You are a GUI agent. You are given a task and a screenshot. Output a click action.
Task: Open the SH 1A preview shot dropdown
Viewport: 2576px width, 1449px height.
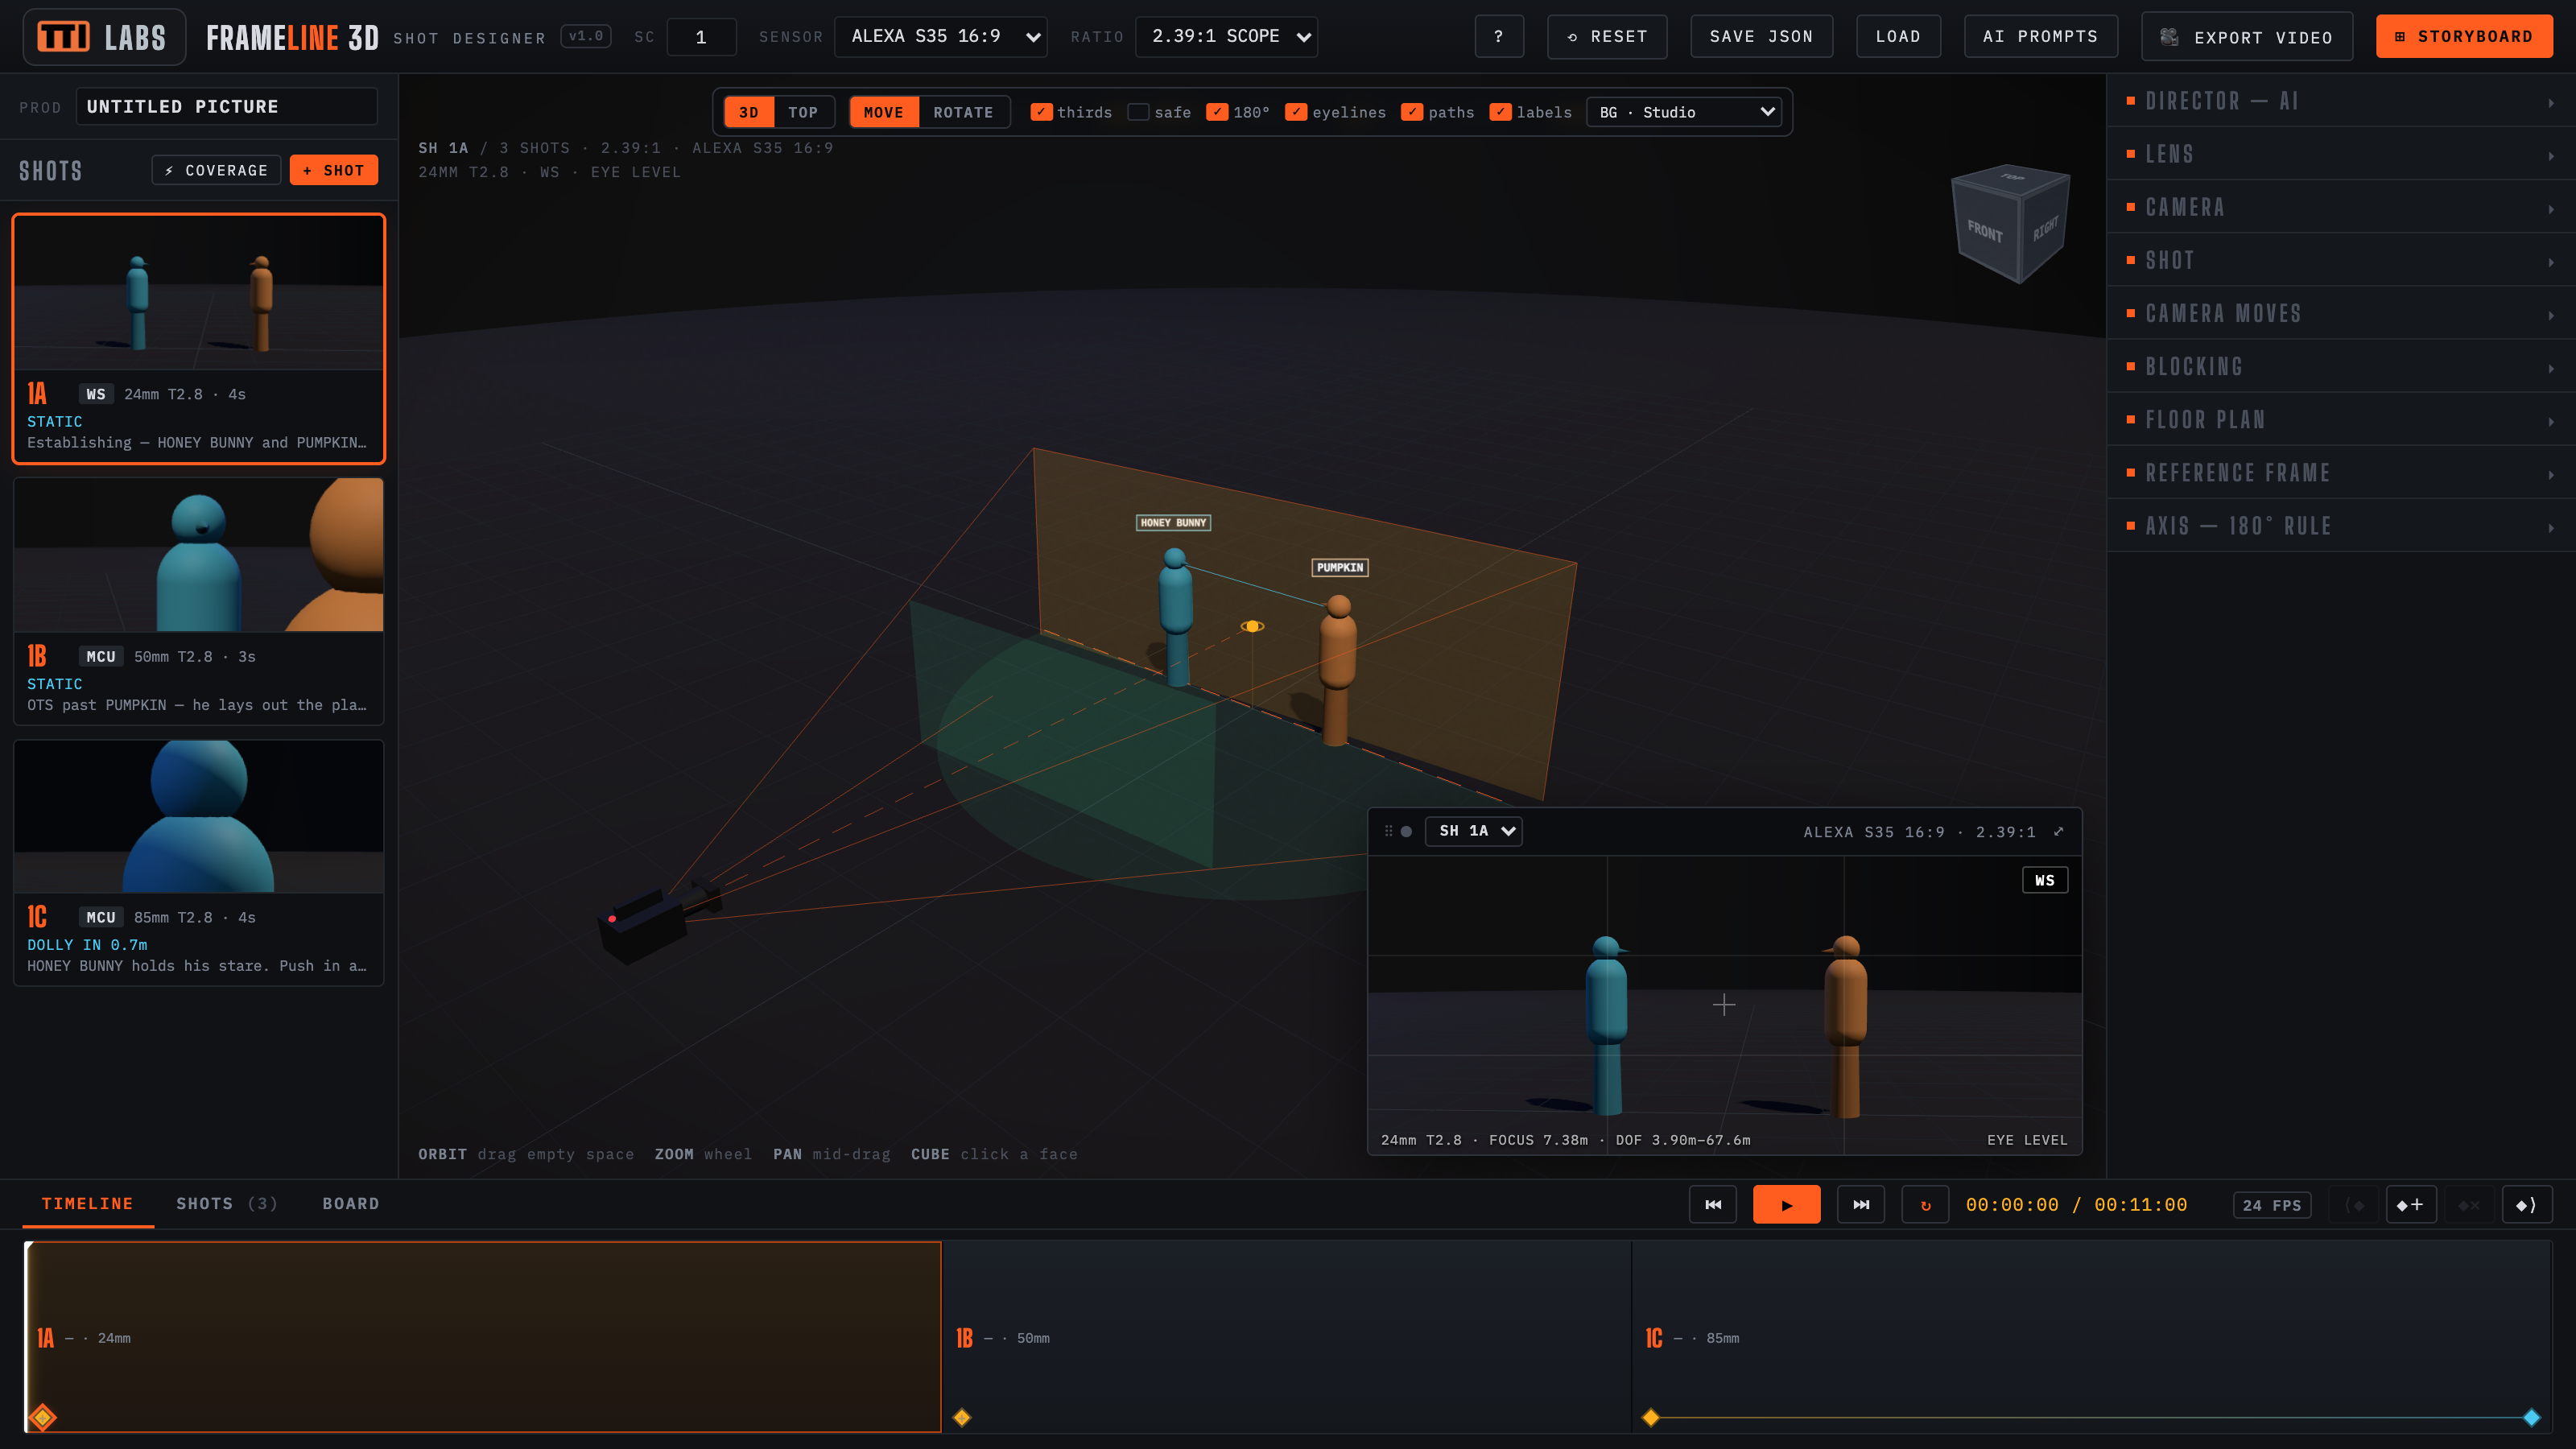point(1474,831)
